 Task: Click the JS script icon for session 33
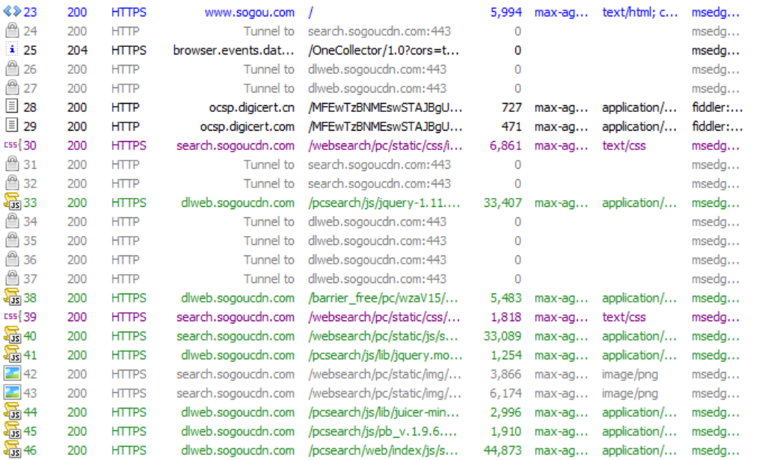(x=12, y=202)
